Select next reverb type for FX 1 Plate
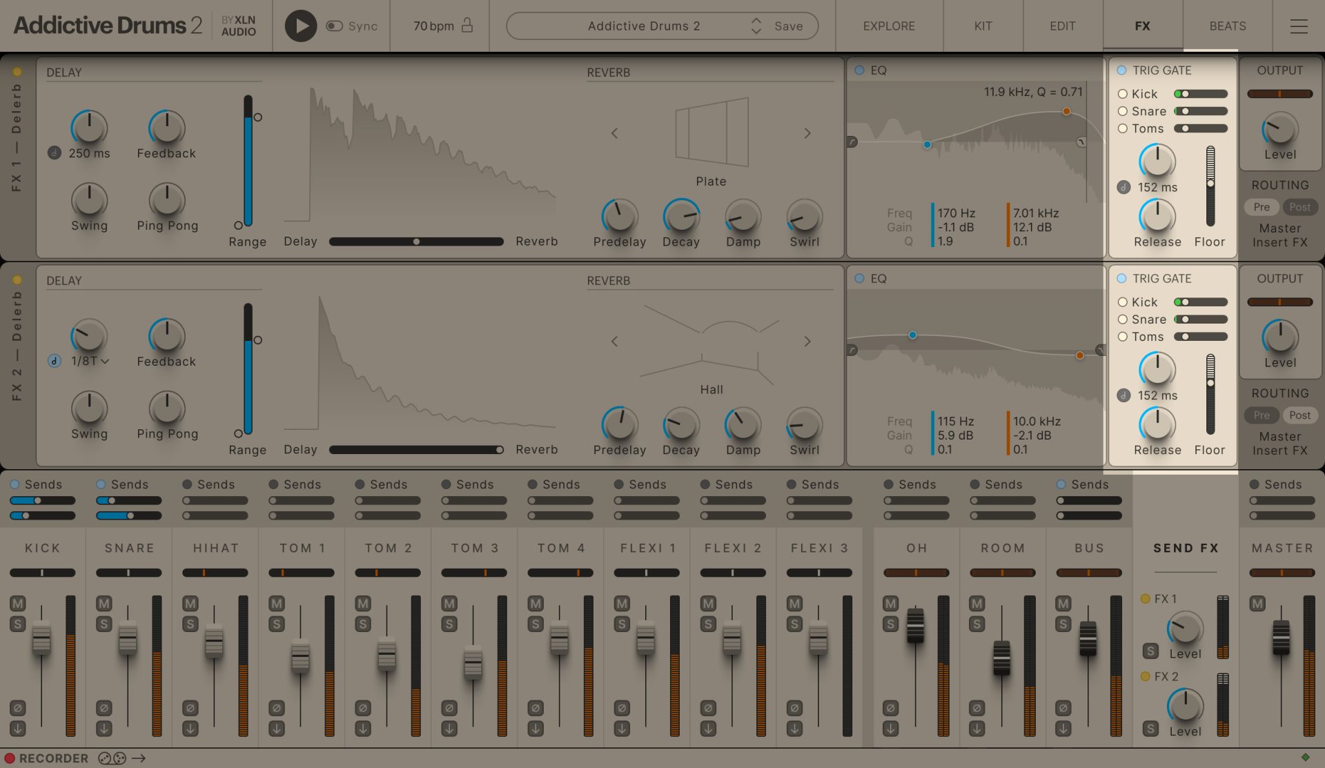The width and height of the screenshot is (1325, 768). [807, 133]
